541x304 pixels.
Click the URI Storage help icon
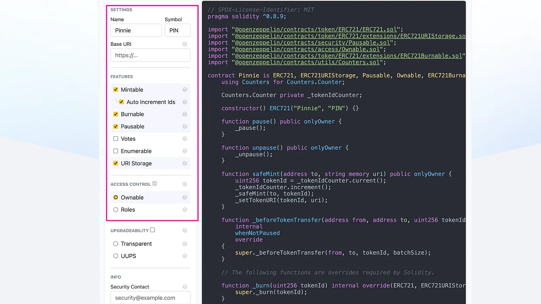[x=185, y=163]
